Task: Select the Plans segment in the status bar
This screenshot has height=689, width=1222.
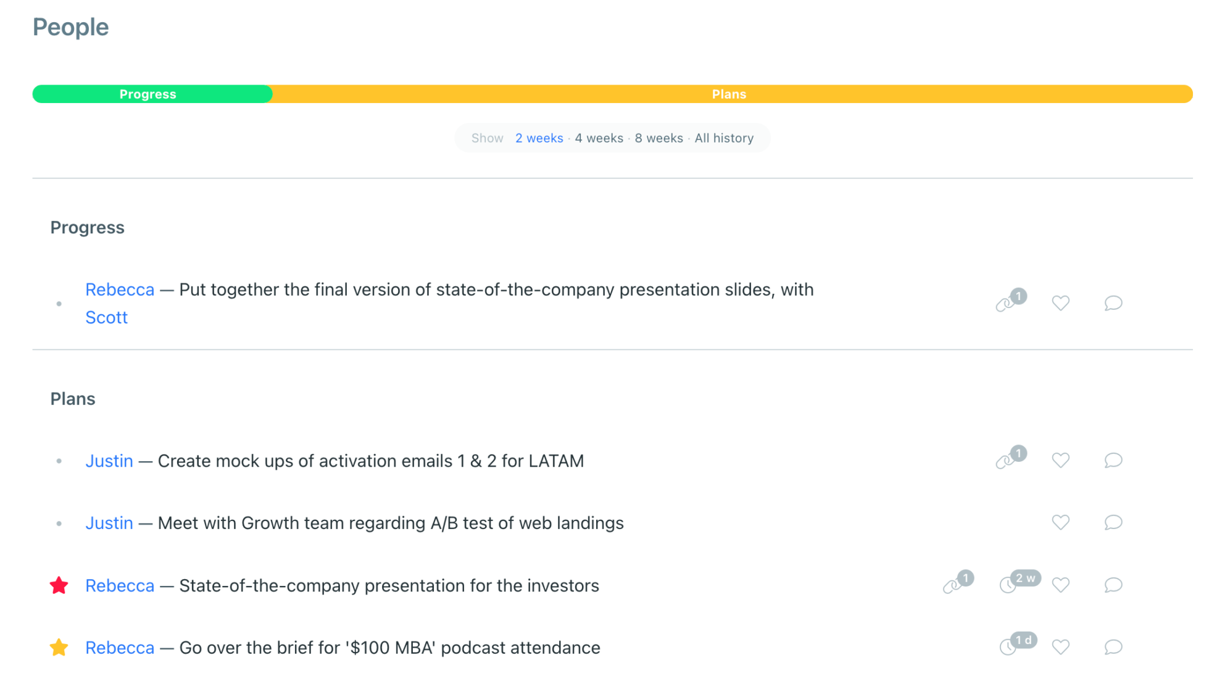Action: [x=729, y=94]
